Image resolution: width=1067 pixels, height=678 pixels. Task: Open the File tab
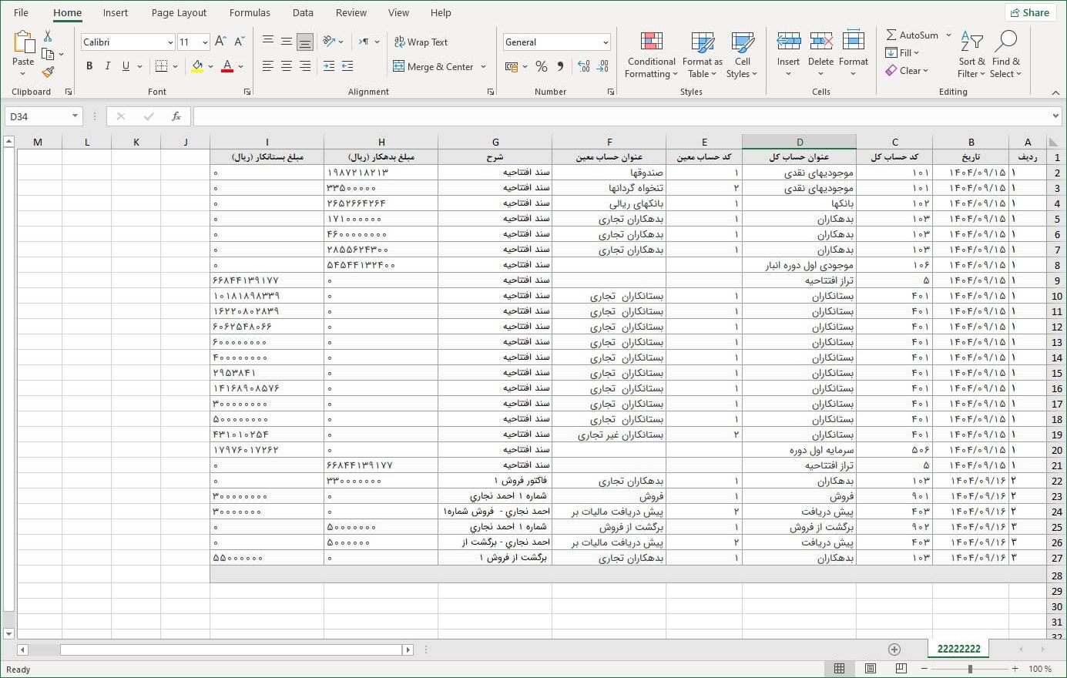coord(22,12)
